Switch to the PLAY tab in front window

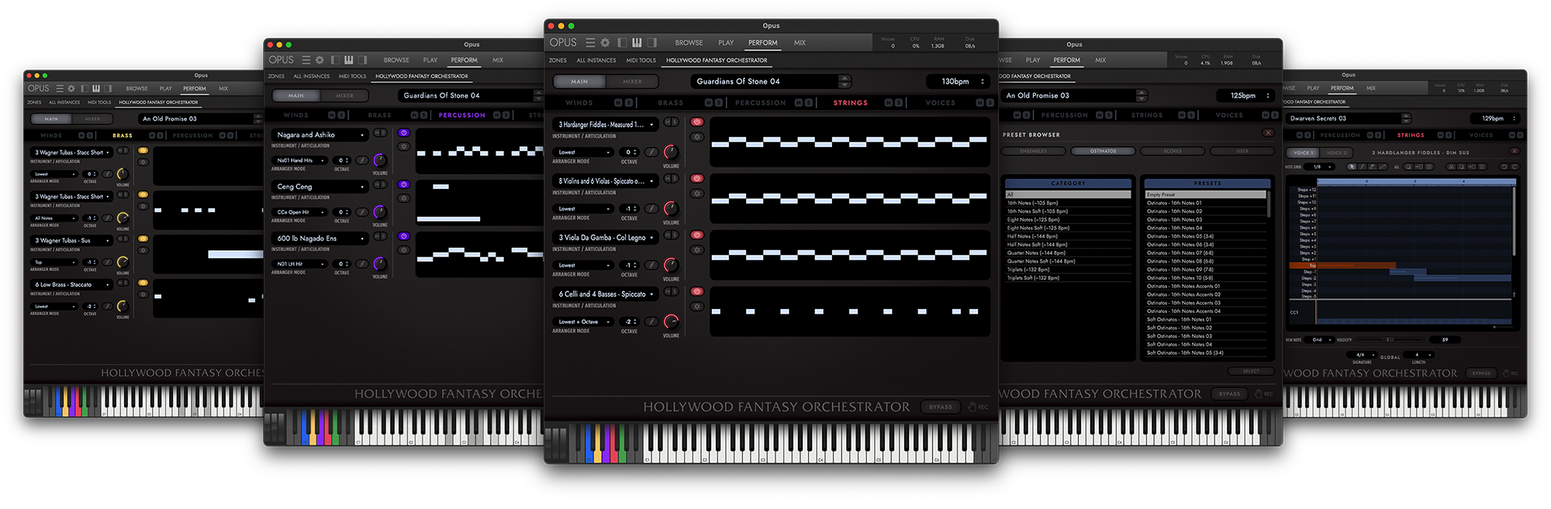(726, 43)
